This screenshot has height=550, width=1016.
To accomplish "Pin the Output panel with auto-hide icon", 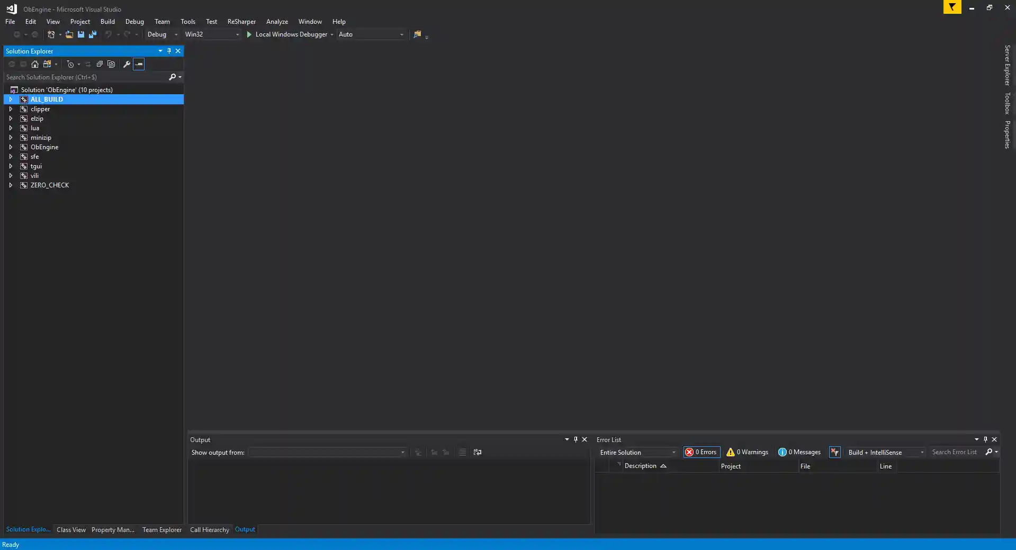I will point(576,439).
